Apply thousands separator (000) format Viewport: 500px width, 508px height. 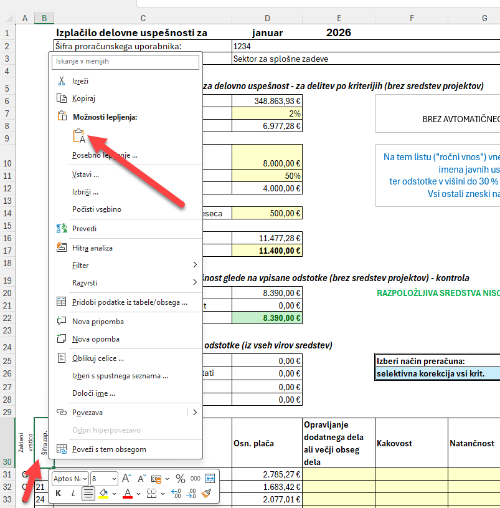click(x=195, y=479)
